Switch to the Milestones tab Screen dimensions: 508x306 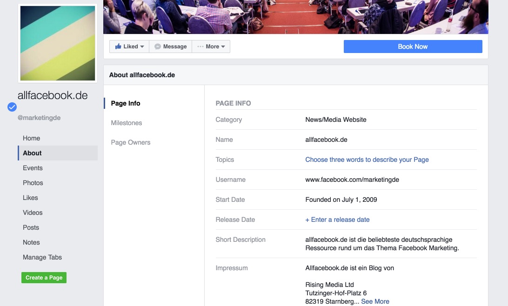[127, 123]
